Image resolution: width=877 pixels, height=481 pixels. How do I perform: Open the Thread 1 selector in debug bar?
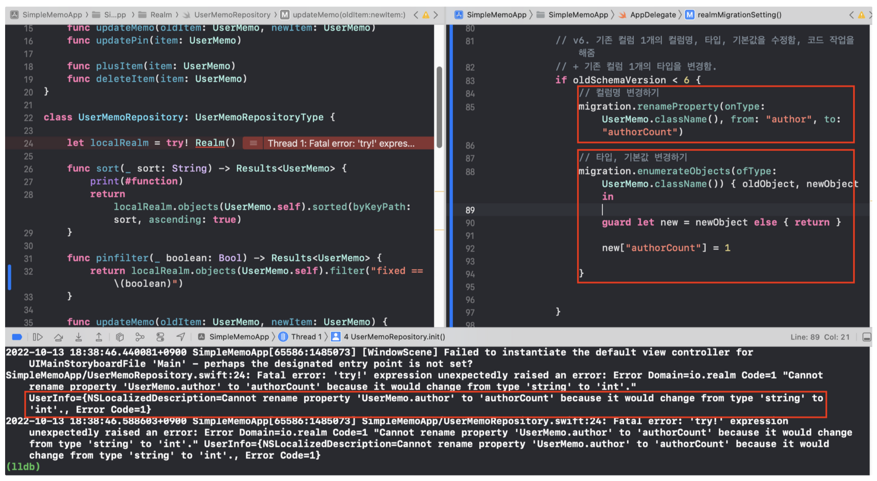[x=301, y=337]
